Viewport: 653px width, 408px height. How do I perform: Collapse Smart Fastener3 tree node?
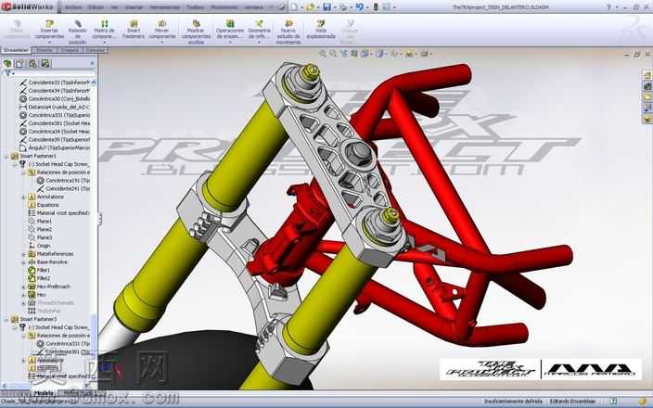point(6,319)
